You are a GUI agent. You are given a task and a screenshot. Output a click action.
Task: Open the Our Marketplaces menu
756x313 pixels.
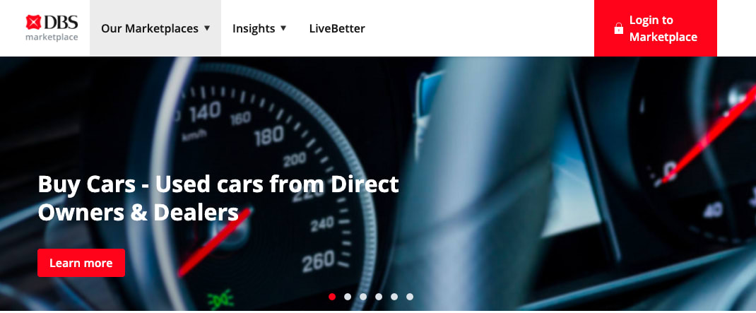[155, 28]
